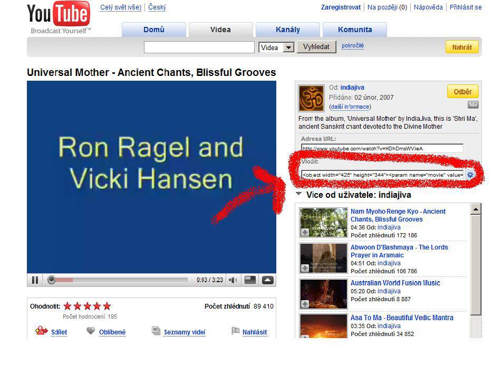The width and height of the screenshot is (493, 384).
Task: Click the Nahlásit flag icon
Action: click(235, 331)
